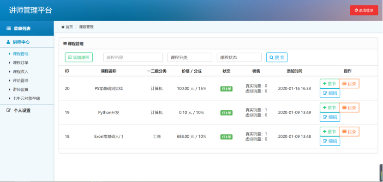Click the arrow before 评论管理
383x182 pixels.
tap(10, 80)
